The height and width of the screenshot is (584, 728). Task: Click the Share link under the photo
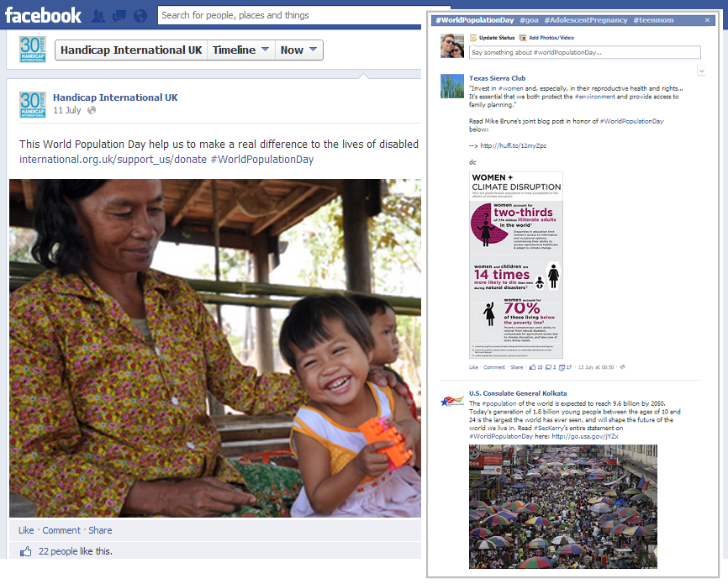(100, 530)
